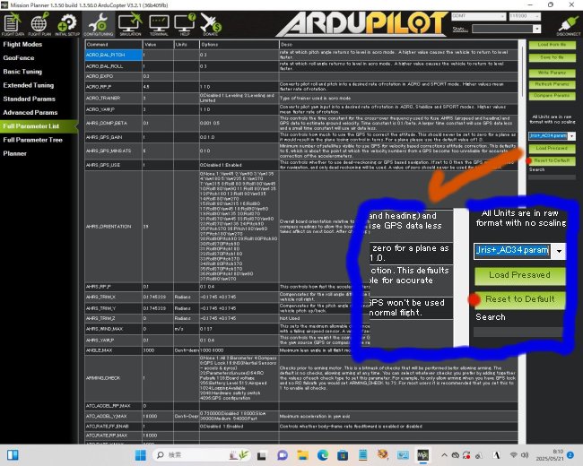Open the Simulation screen
Image resolution: width=583 pixels, height=466 pixels.
130,24
